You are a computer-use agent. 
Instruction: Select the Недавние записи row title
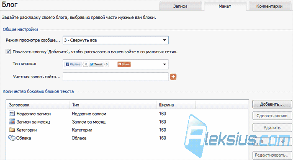click(33, 114)
